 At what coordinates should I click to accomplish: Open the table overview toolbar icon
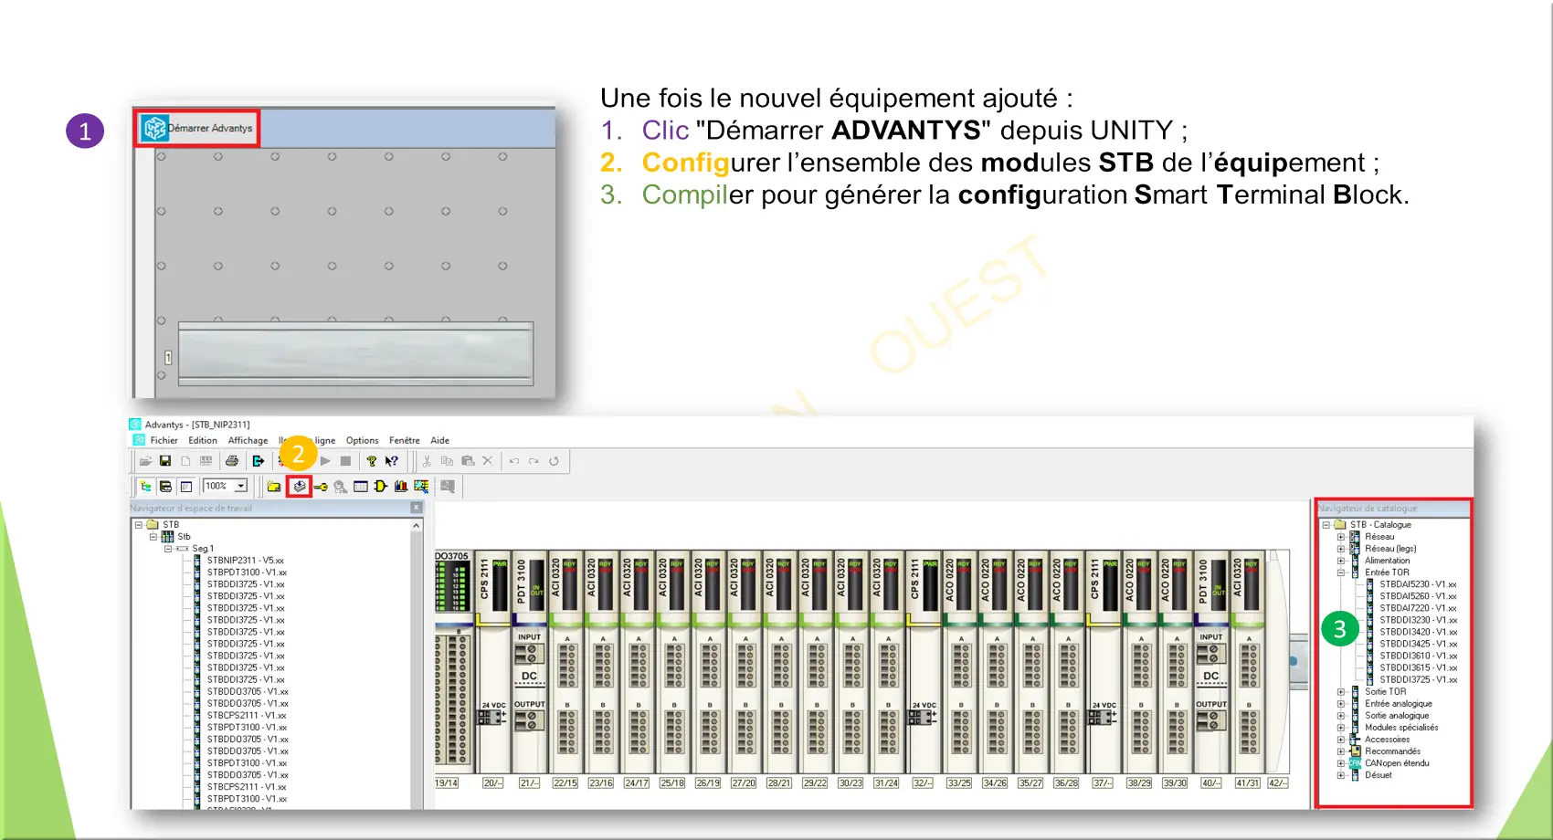(361, 487)
